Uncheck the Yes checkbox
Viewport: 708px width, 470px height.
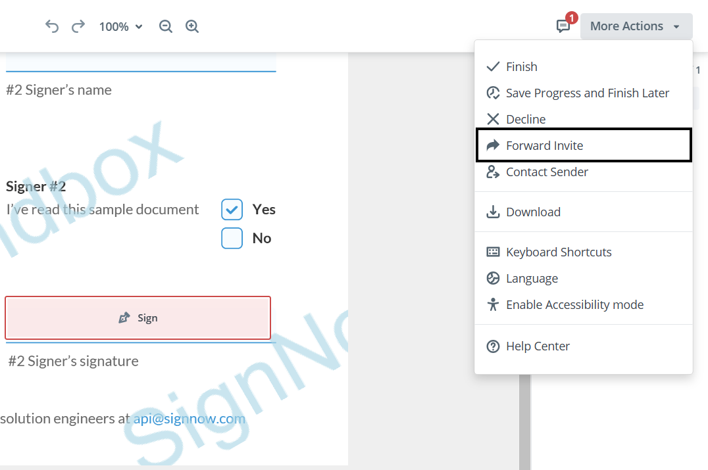(x=232, y=209)
